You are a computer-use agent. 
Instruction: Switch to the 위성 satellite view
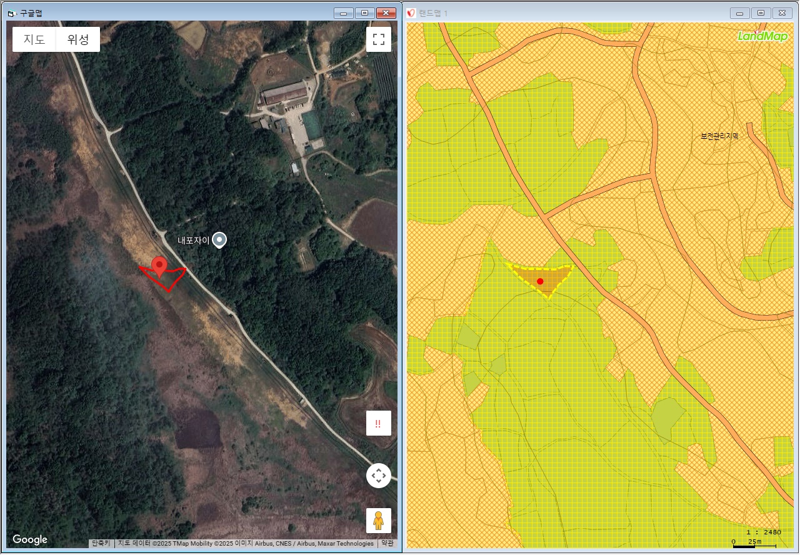78,39
